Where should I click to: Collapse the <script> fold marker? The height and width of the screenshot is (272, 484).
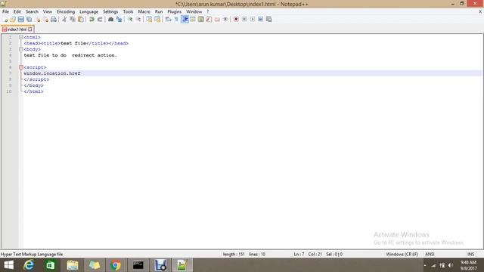(x=21, y=67)
